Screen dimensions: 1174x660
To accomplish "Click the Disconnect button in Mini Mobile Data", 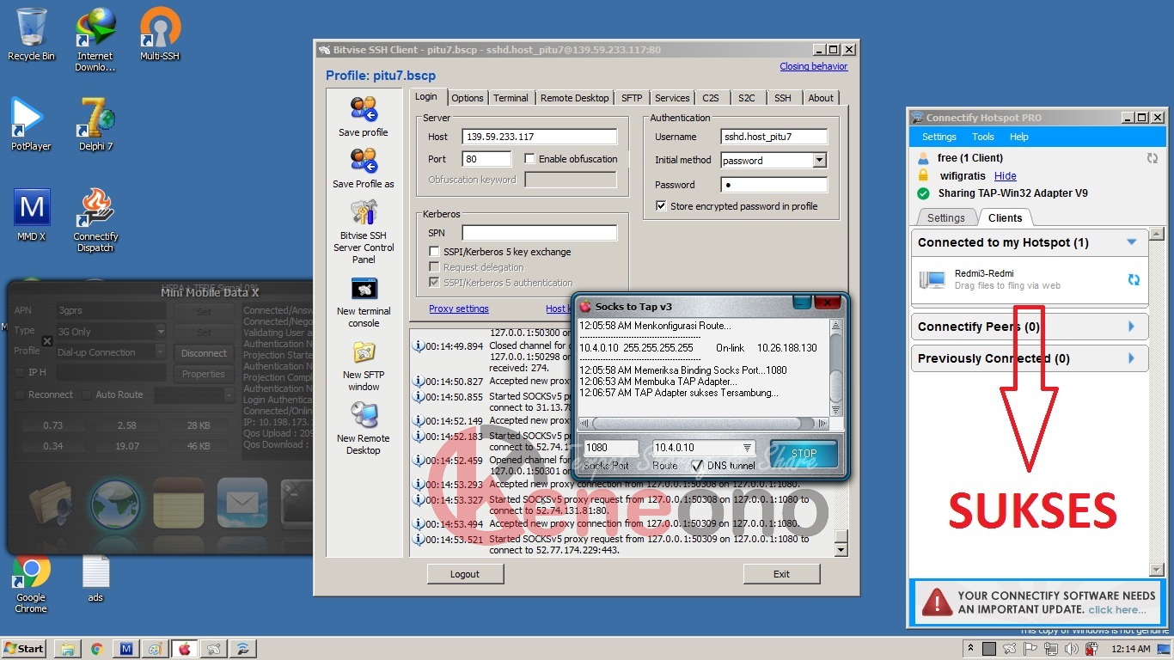I will point(204,353).
